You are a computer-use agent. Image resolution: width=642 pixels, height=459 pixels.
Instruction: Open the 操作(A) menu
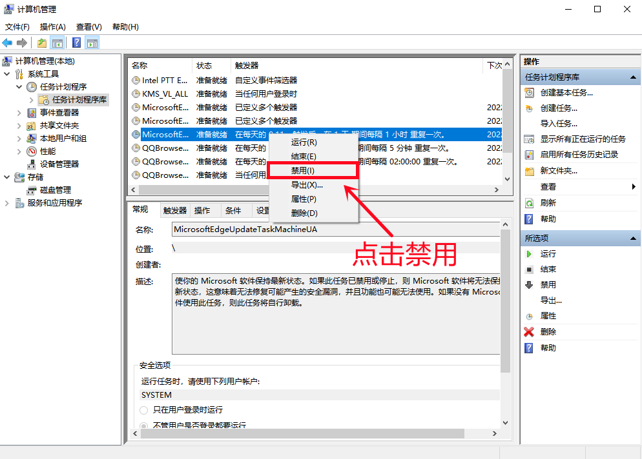(x=53, y=27)
